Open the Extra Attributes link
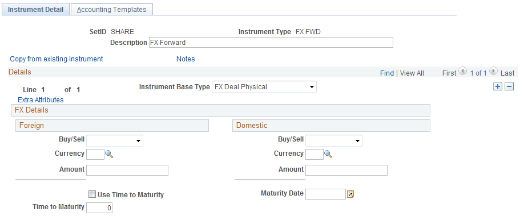520x216 pixels. click(41, 99)
